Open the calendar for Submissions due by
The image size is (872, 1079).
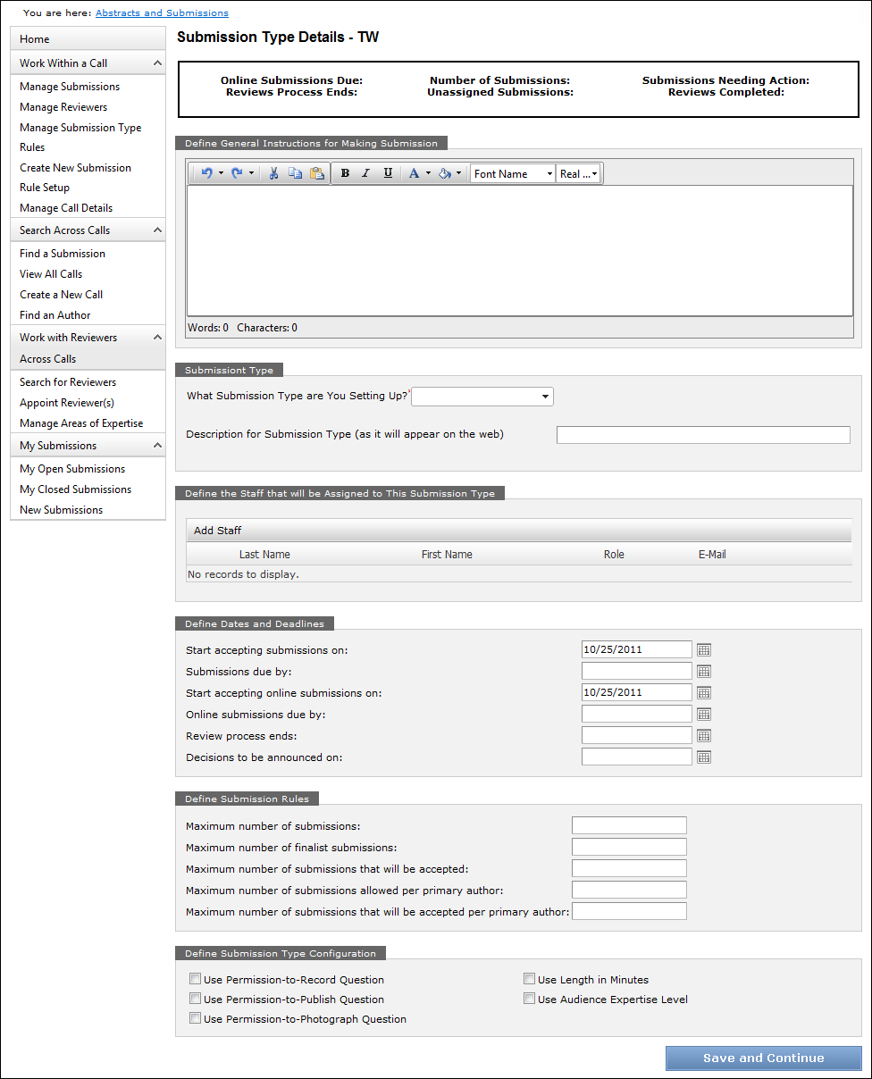(703, 671)
